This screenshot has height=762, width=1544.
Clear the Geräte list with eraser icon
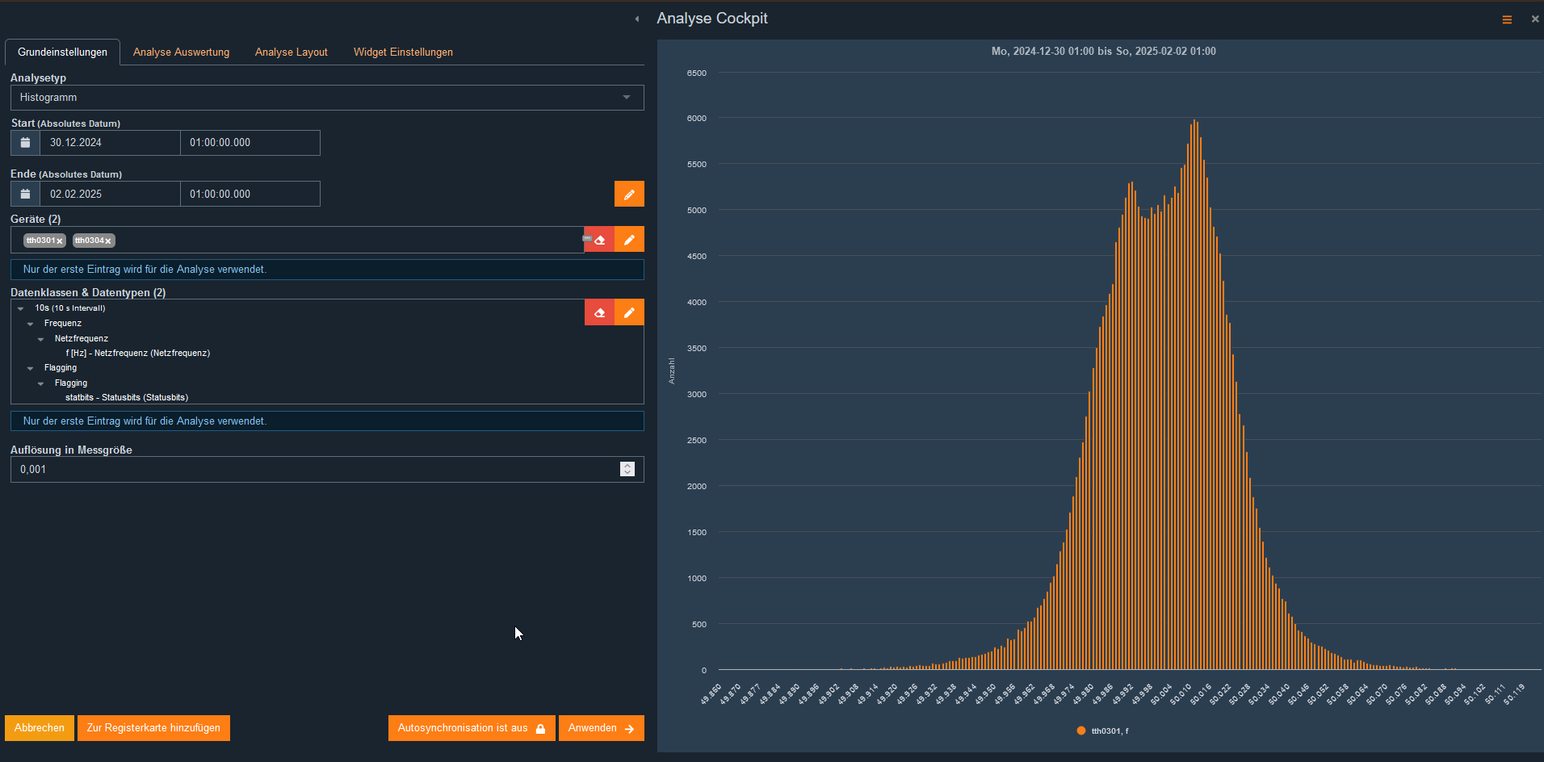(599, 240)
